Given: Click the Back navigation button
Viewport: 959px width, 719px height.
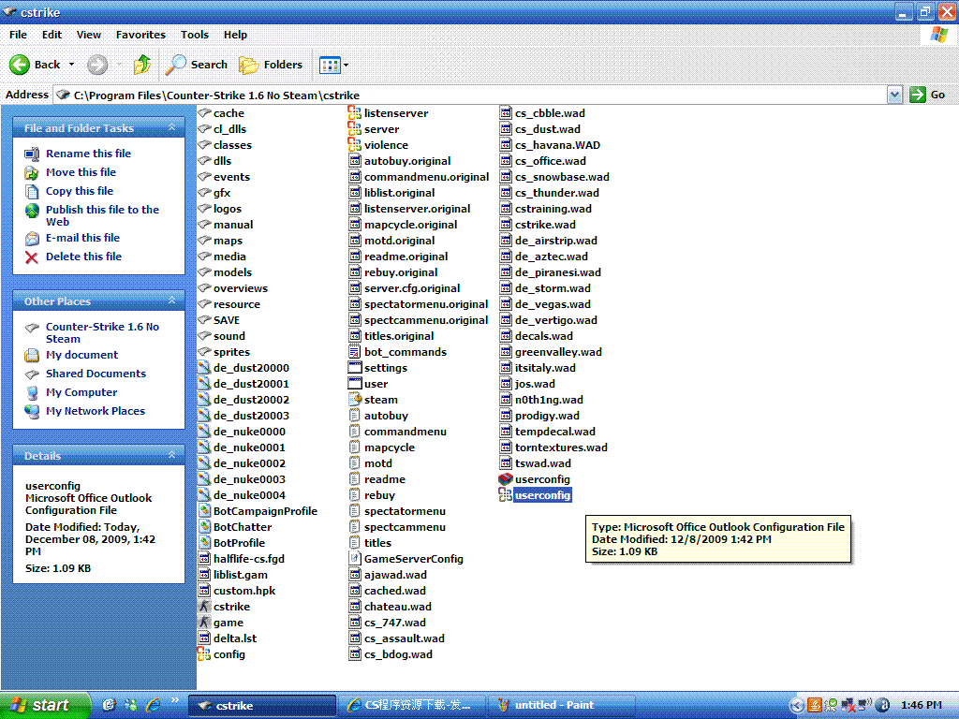Looking at the screenshot, I should pyautogui.click(x=36, y=65).
